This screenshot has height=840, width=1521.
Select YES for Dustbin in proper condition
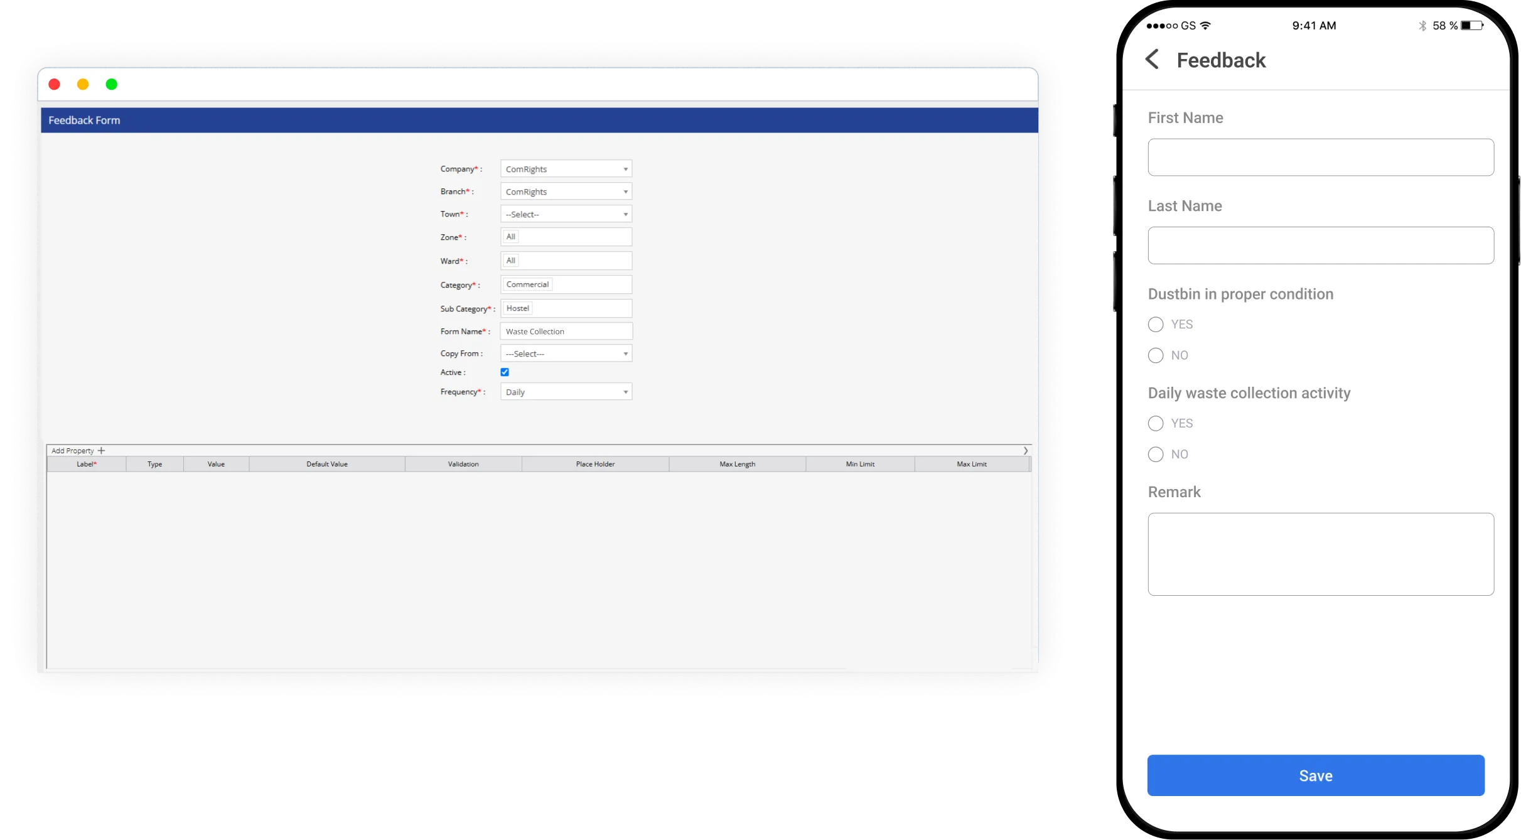1156,325
